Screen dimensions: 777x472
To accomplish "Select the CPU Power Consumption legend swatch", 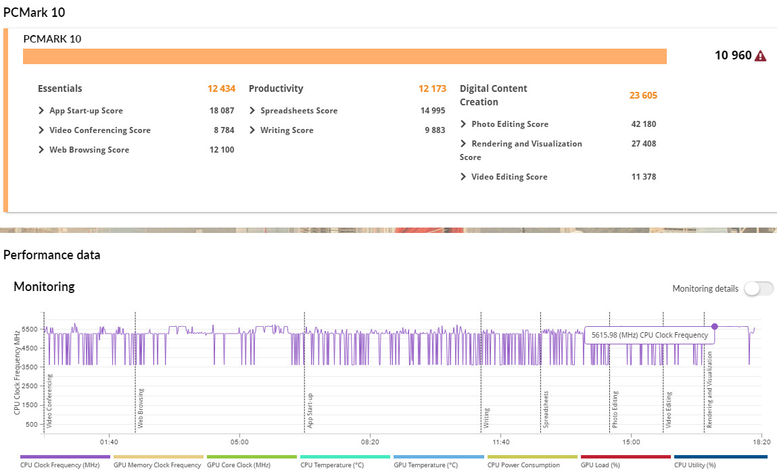I will 532,456.
